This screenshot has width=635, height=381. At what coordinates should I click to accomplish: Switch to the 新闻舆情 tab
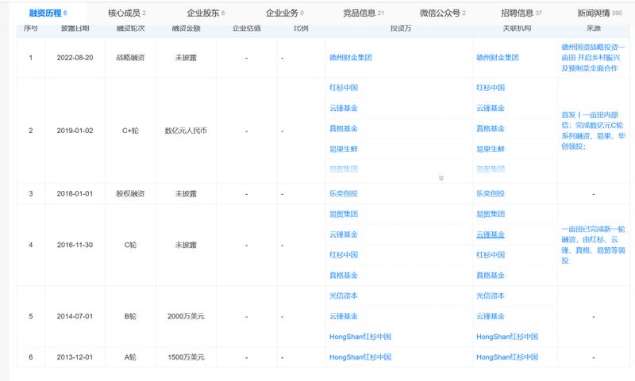pyautogui.click(x=599, y=13)
